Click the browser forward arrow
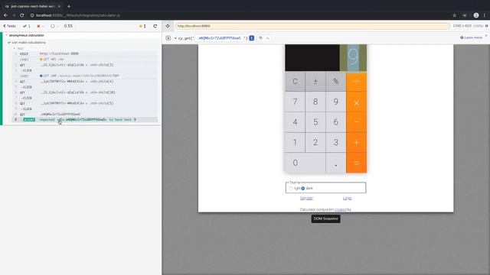 [x=14, y=15]
